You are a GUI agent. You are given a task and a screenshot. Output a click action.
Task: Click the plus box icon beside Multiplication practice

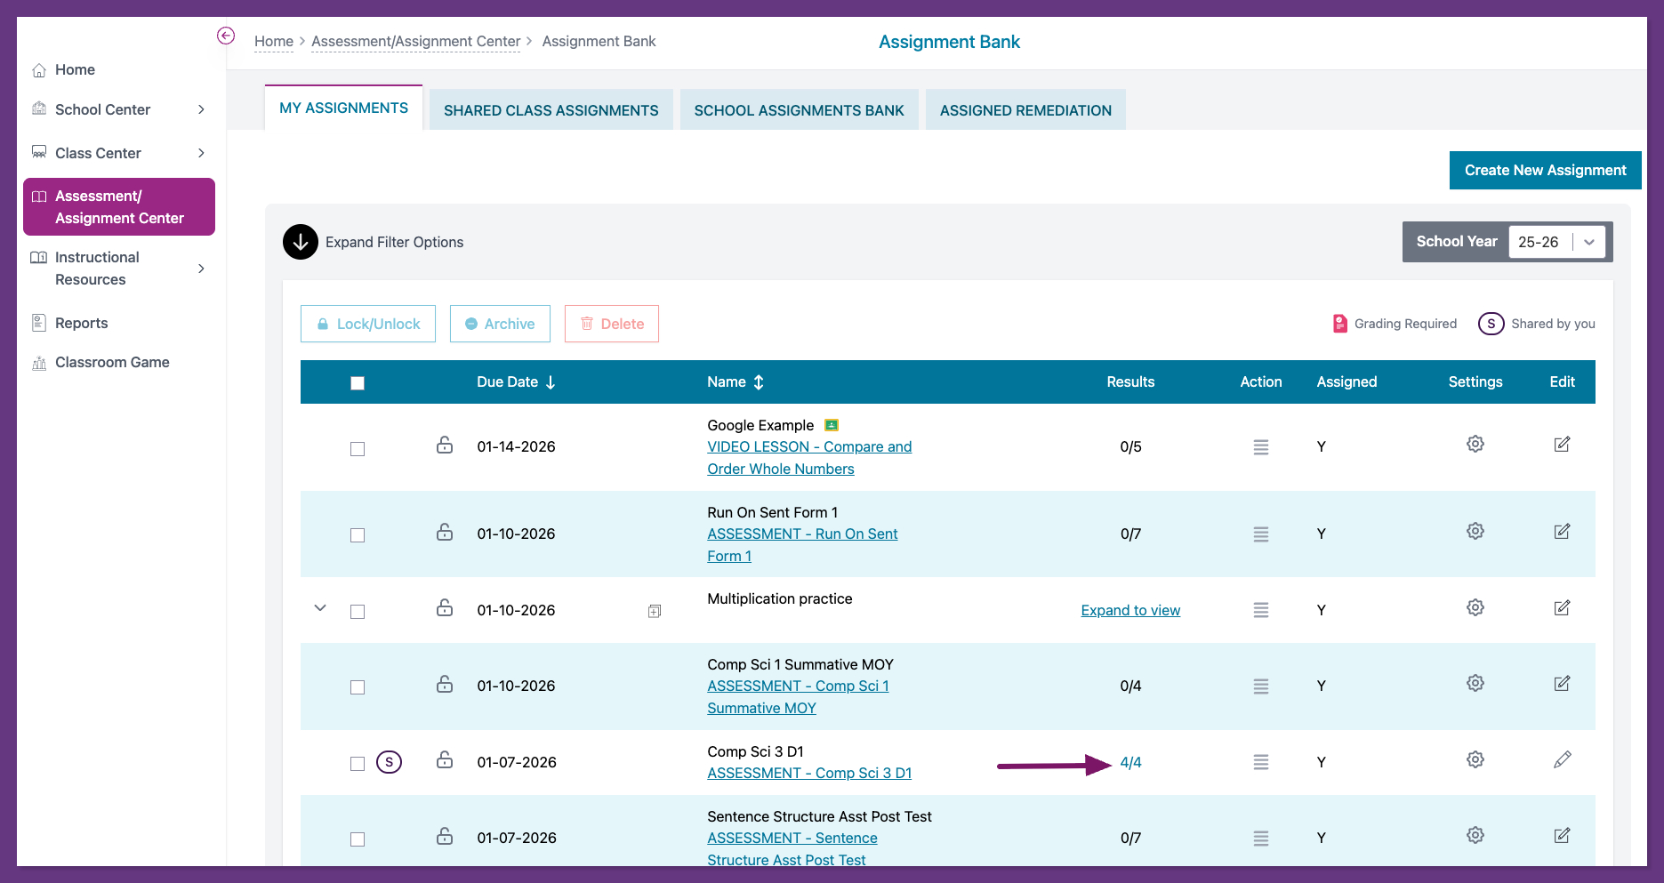pos(655,611)
